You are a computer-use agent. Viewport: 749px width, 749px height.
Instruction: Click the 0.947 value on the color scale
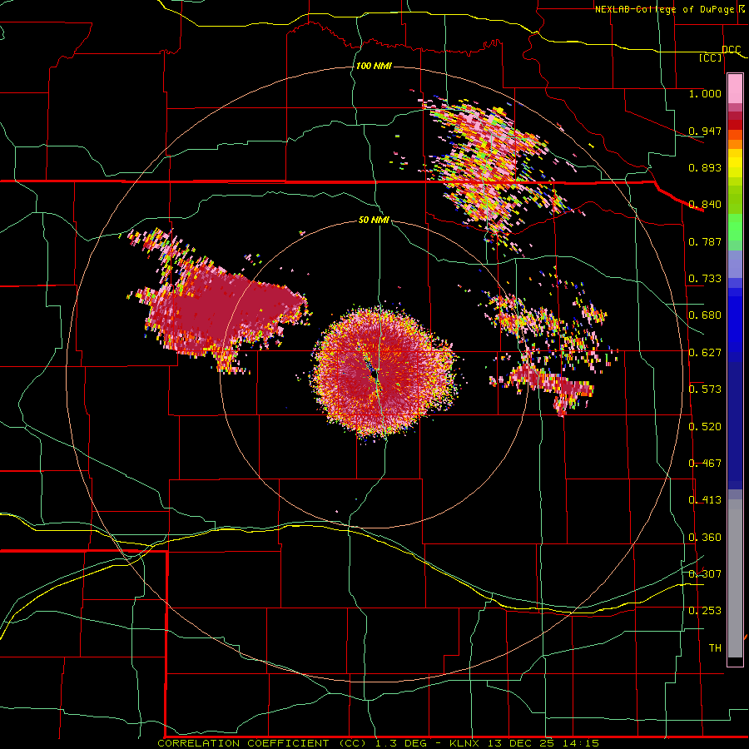tap(705, 131)
